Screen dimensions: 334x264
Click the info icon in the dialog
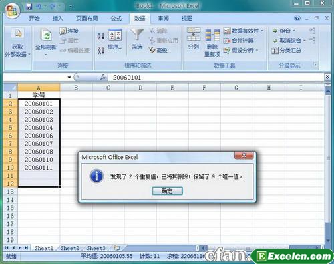pyautogui.click(x=96, y=176)
